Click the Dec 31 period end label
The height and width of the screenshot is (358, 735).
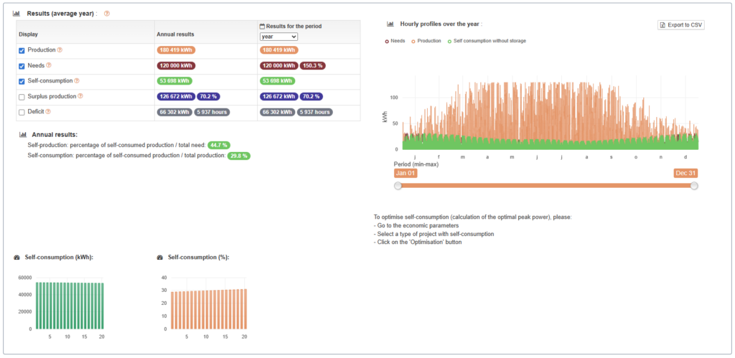click(x=685, y=173)
